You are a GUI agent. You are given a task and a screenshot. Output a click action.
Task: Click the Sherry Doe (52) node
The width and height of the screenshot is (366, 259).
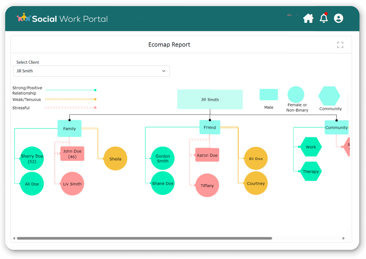pyautogui.click(x=32, y=158)
